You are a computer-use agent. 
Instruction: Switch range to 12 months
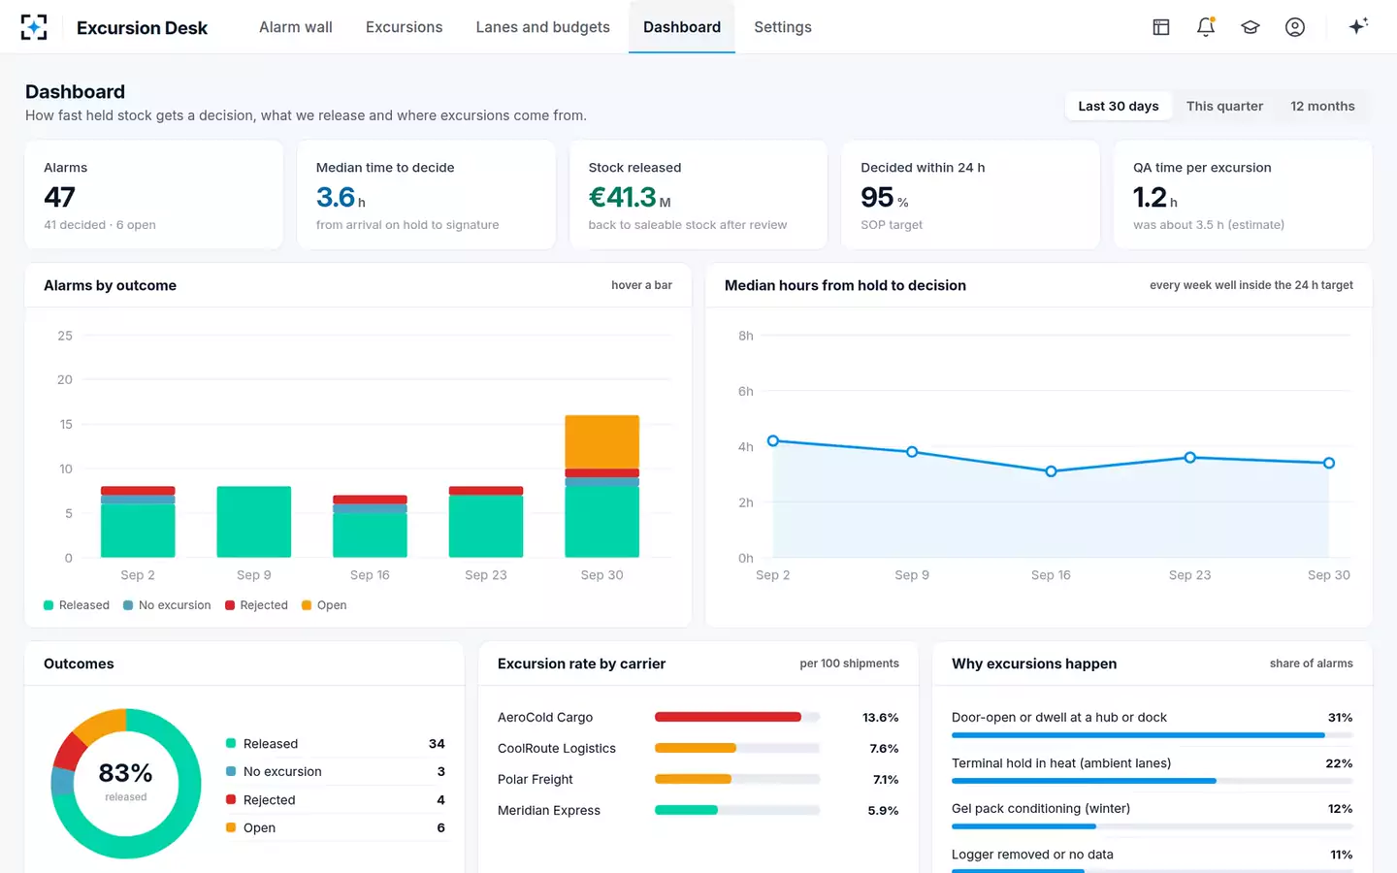click(x=1322, y=106)
